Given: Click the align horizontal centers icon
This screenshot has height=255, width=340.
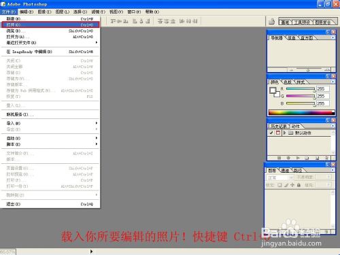Looking at the screenshot, I should [141, 21].
